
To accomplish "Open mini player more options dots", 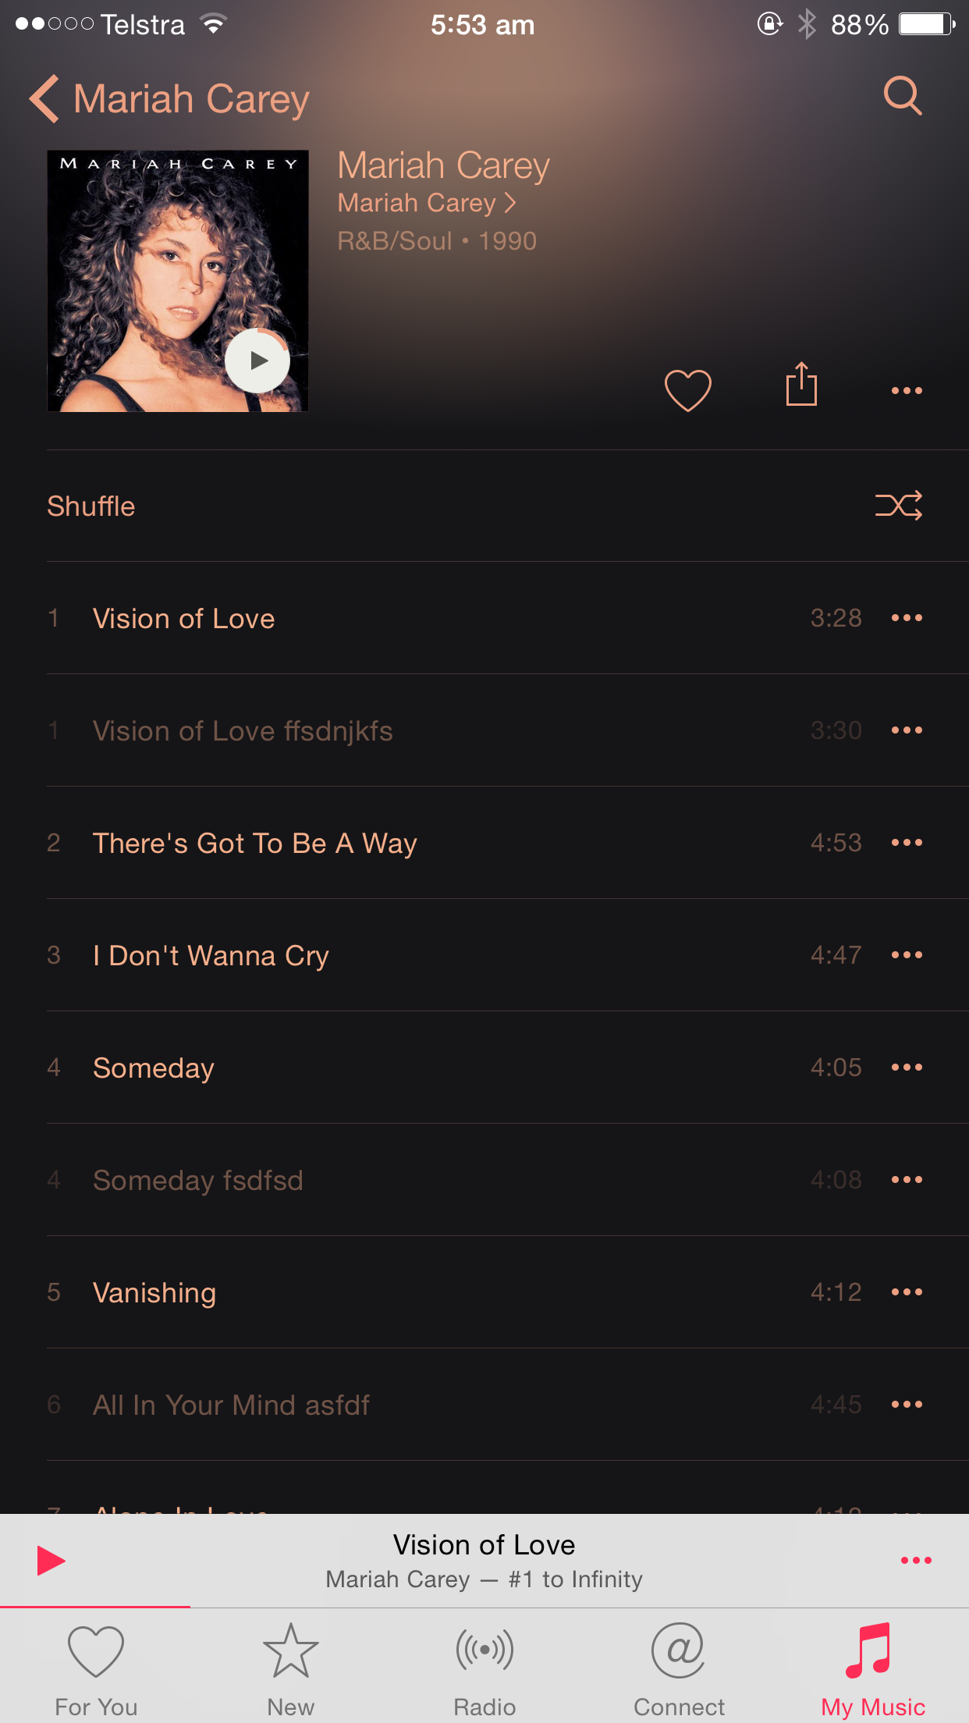I will (x=916, y=1561).
